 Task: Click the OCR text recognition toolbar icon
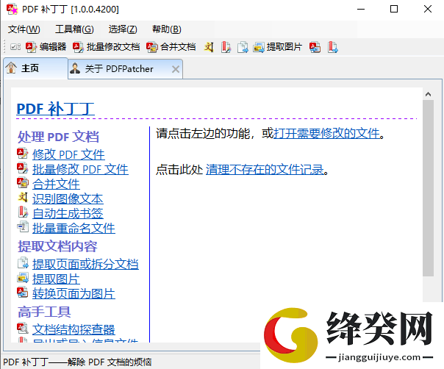(209, 47)
